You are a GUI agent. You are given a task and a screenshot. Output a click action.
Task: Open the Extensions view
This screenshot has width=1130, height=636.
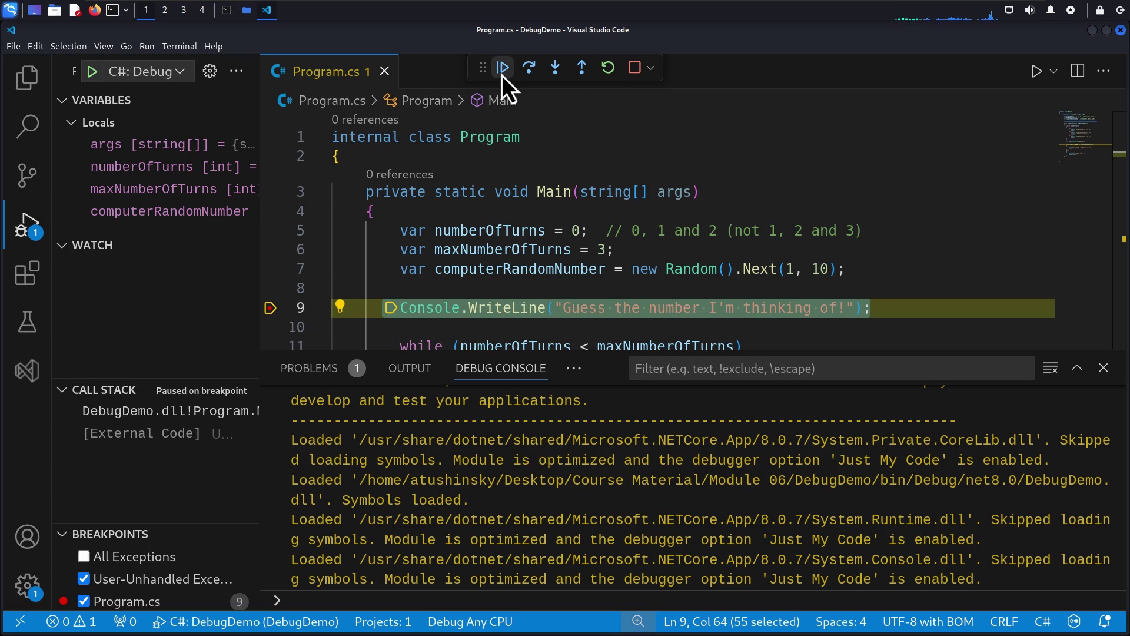point(27,273)
